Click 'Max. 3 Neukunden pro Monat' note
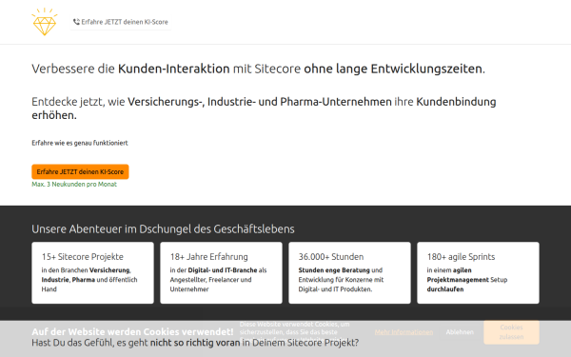Screen dimensions: 571x357 [74, 185]
